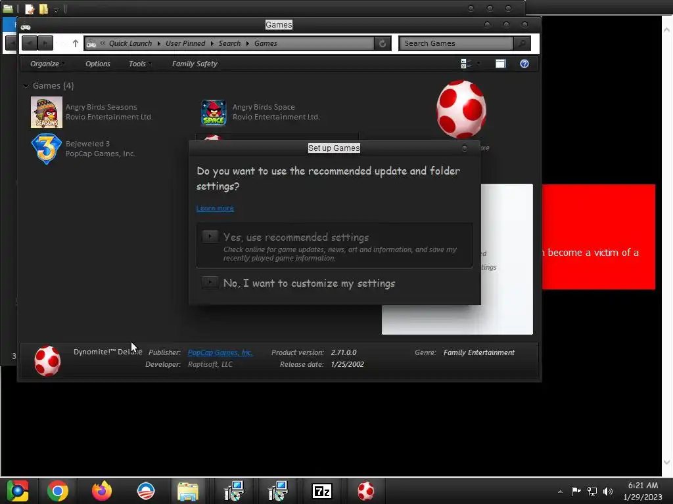This screenshot has height=504, width=673.
Task: Collapse the Games (4) group
Action: pyautogui.click(x=26, y=86)
